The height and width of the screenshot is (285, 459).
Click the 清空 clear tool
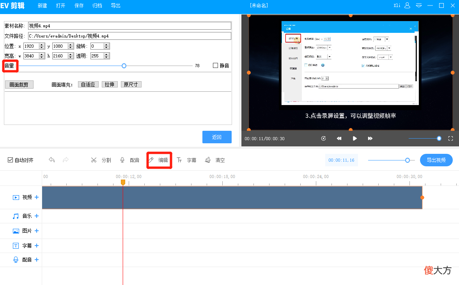pyautogui.click(x=215, y=160)
